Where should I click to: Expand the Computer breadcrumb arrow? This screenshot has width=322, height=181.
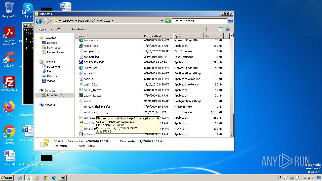[x=76, y=21]
